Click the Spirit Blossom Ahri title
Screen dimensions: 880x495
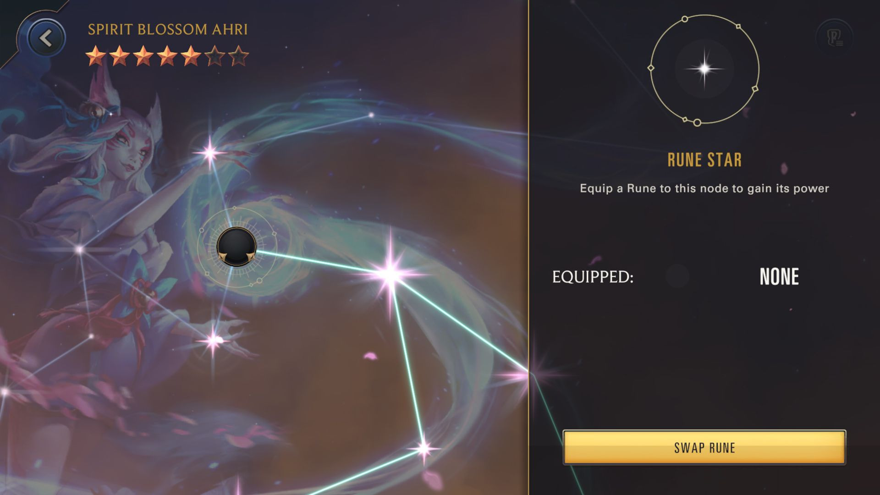click(x=168, y=29)
